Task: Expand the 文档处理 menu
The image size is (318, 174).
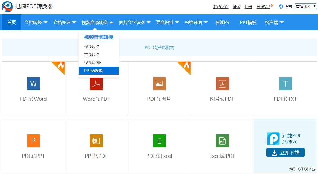Action: (64, 23)
